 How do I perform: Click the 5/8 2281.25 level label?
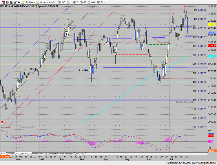(199, 55)
